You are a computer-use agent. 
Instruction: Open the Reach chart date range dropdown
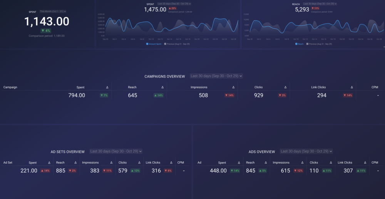pyautogui.click(x=320, y=4)
